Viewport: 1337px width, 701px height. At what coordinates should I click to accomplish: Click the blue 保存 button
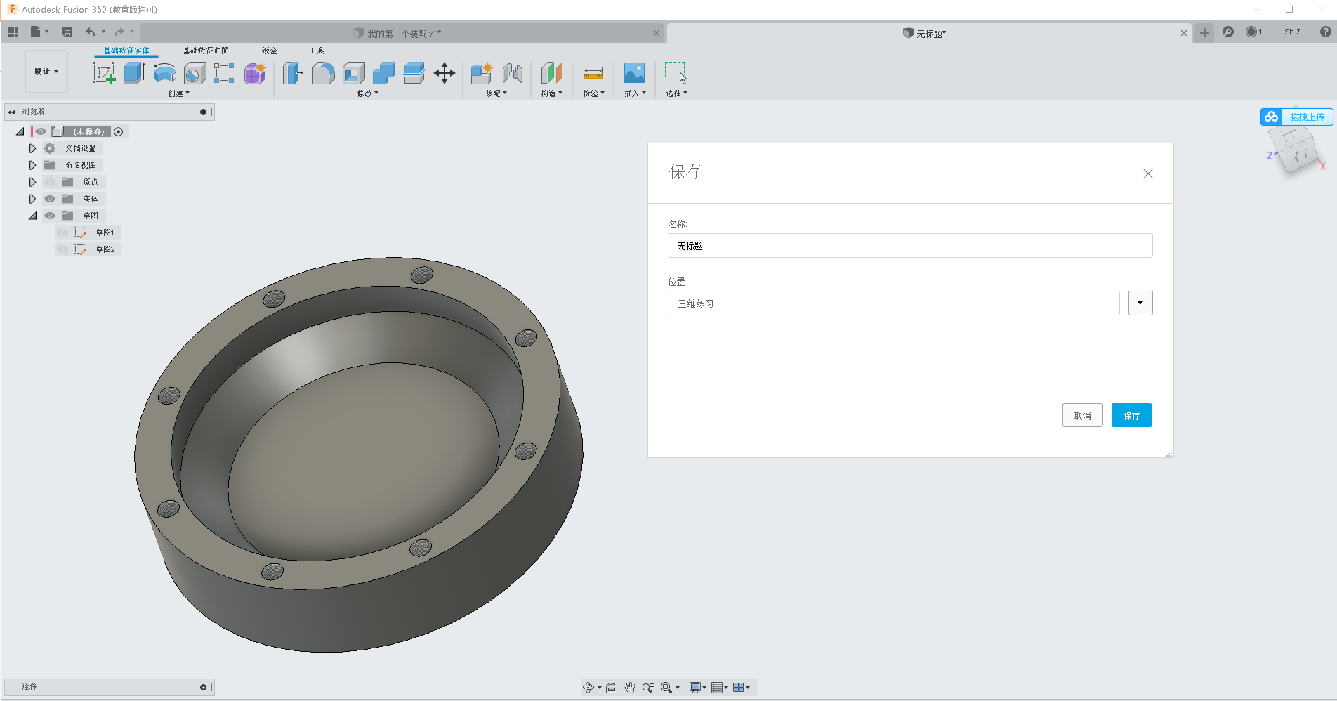pos(1131,416)
